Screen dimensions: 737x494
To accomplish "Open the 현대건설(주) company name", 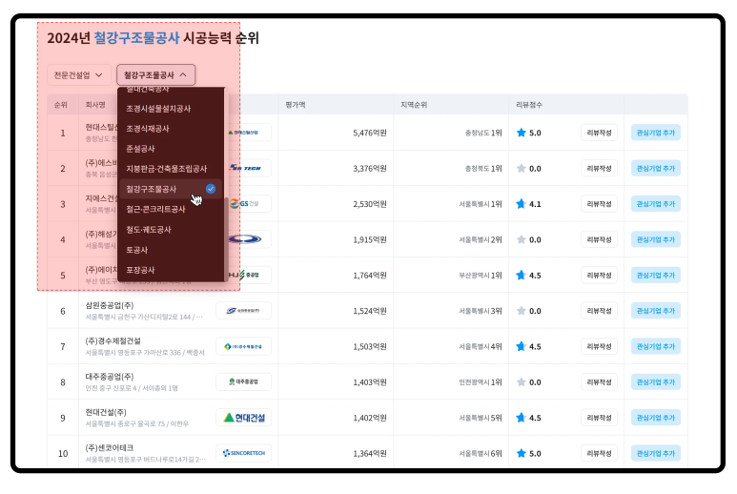I will click(x=106, y=412).
